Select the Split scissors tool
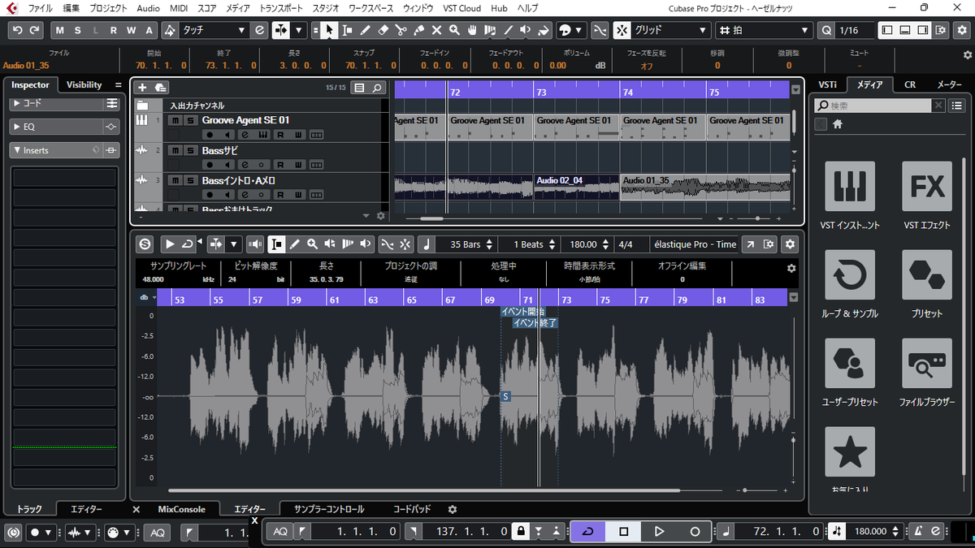The width and height of the screenshot is (975, 548). click(x=401, y=30)
